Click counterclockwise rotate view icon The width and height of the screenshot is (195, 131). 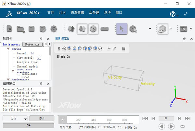64,48
